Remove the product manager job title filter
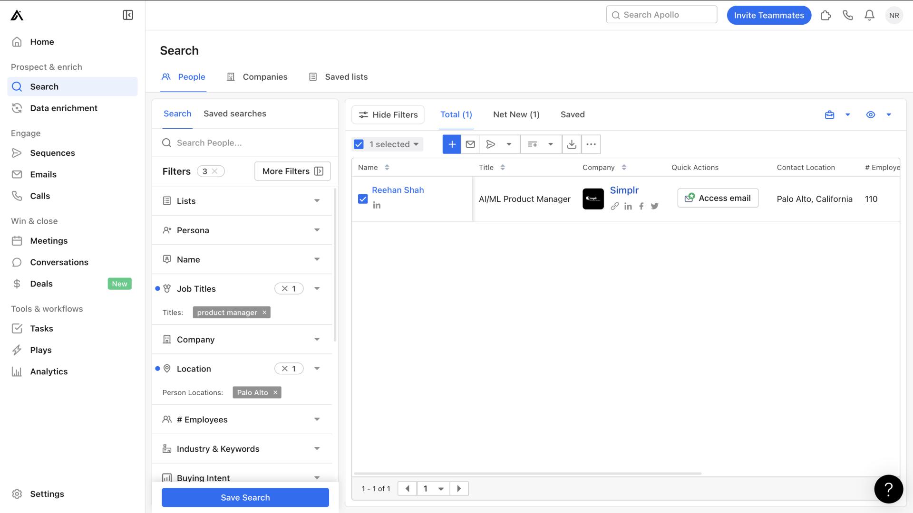Screen dimensions: 913x513 click(264, 312)
